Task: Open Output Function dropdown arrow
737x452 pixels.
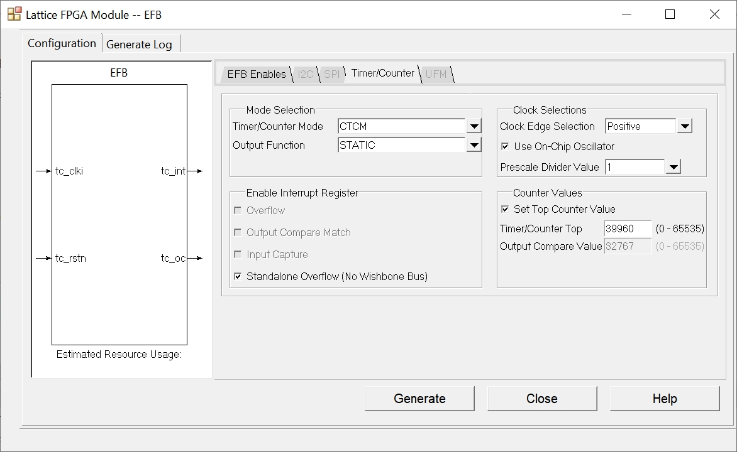Action: click(x=474, y=145)
